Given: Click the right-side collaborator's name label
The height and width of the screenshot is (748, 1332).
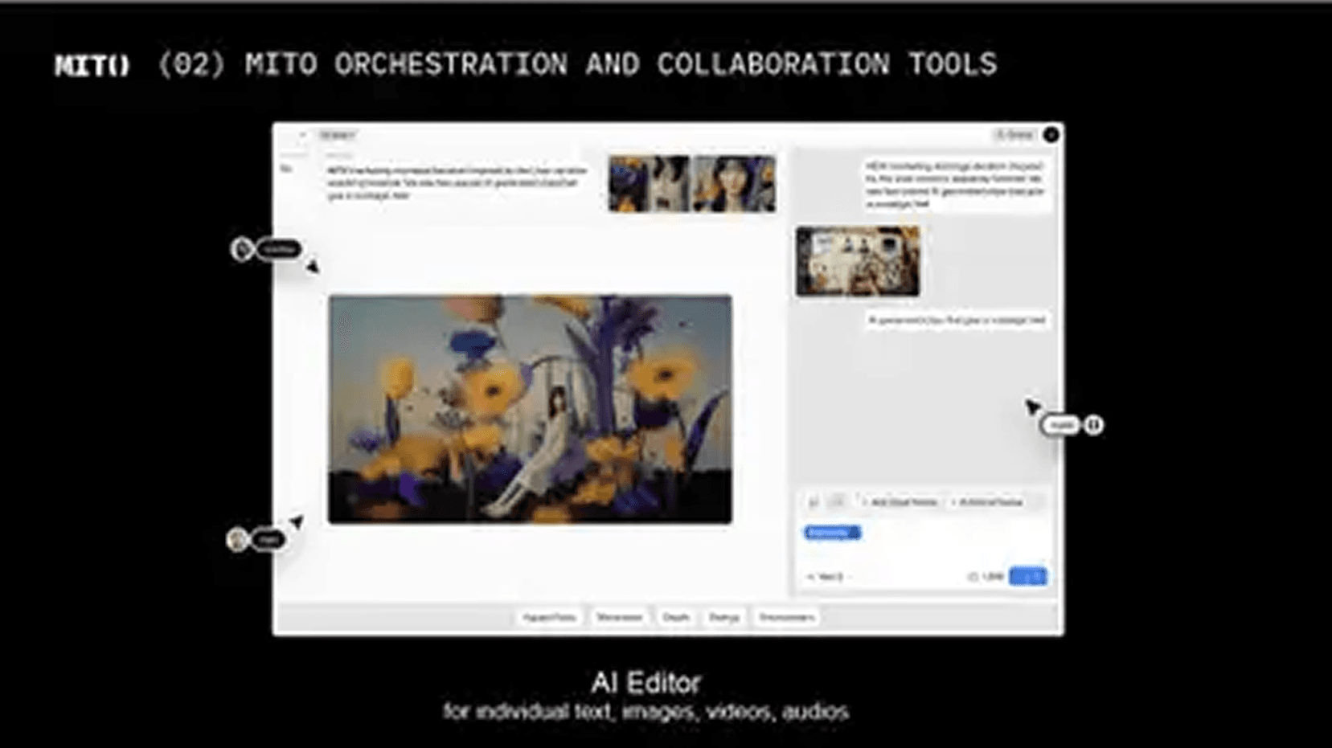Looking at the screenshot, I should pyautogui.click(x=1060, y=425).
